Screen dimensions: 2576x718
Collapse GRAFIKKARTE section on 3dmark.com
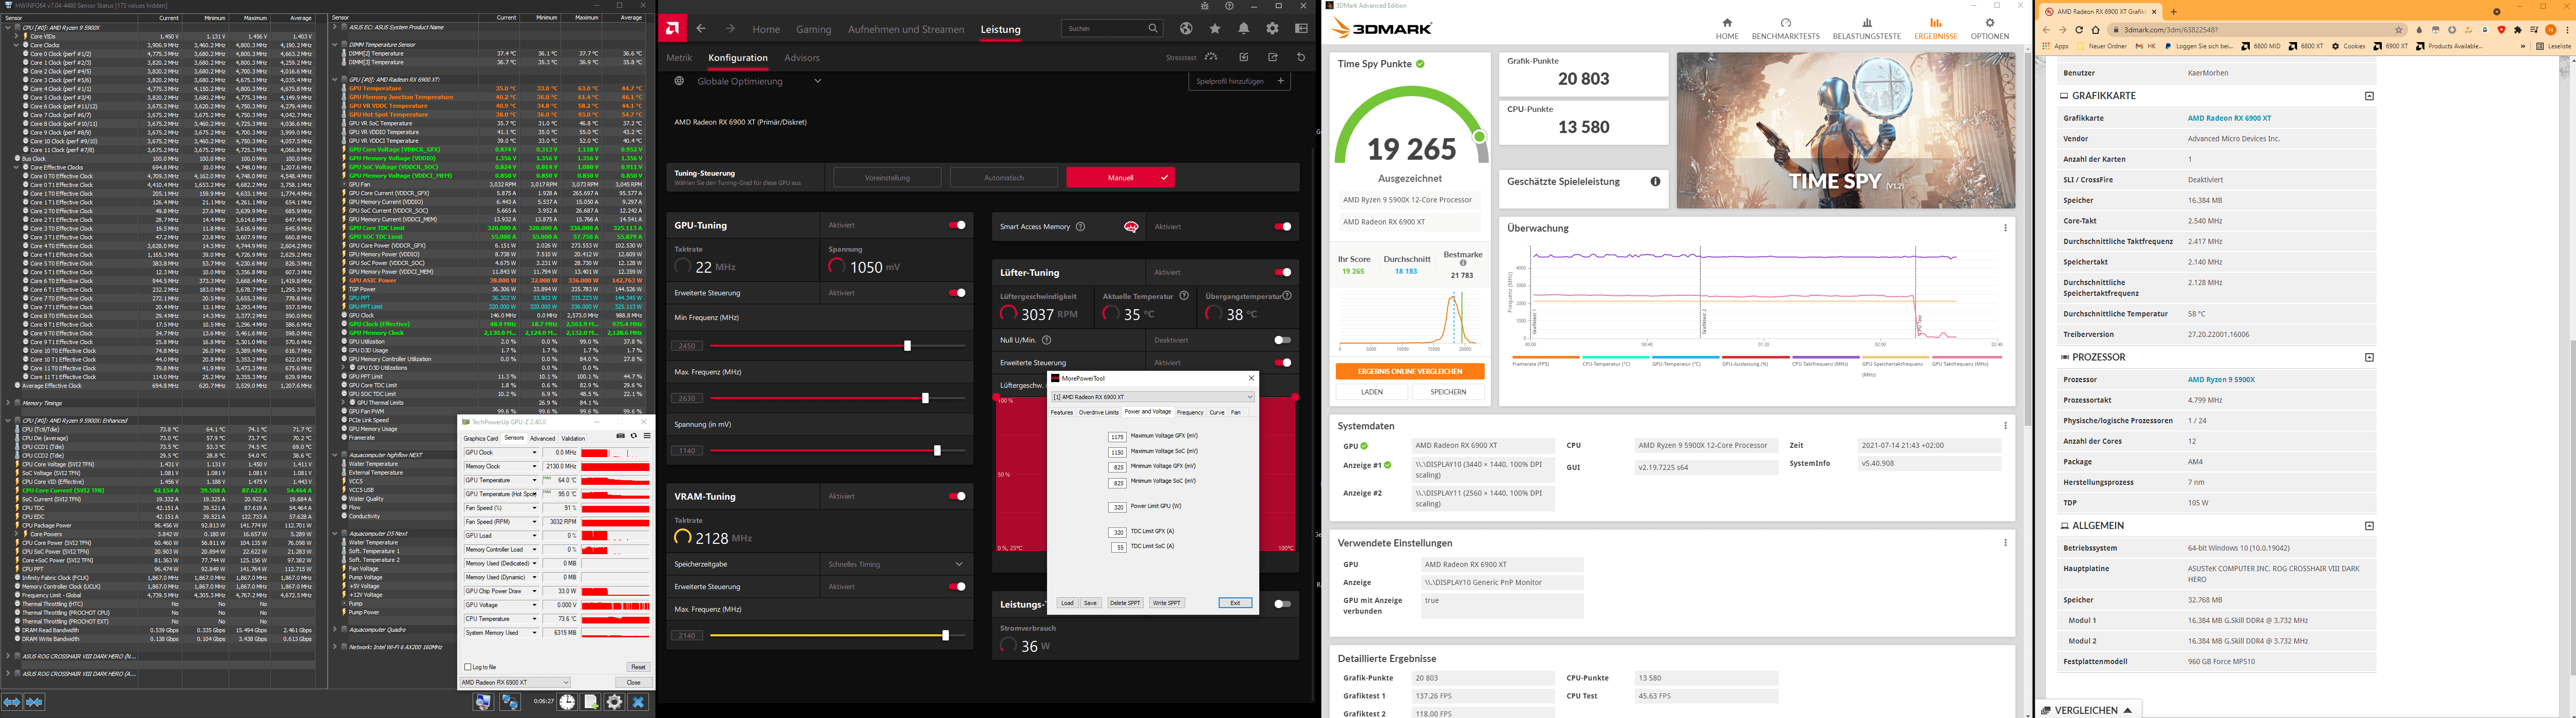tap(2368, 96)
